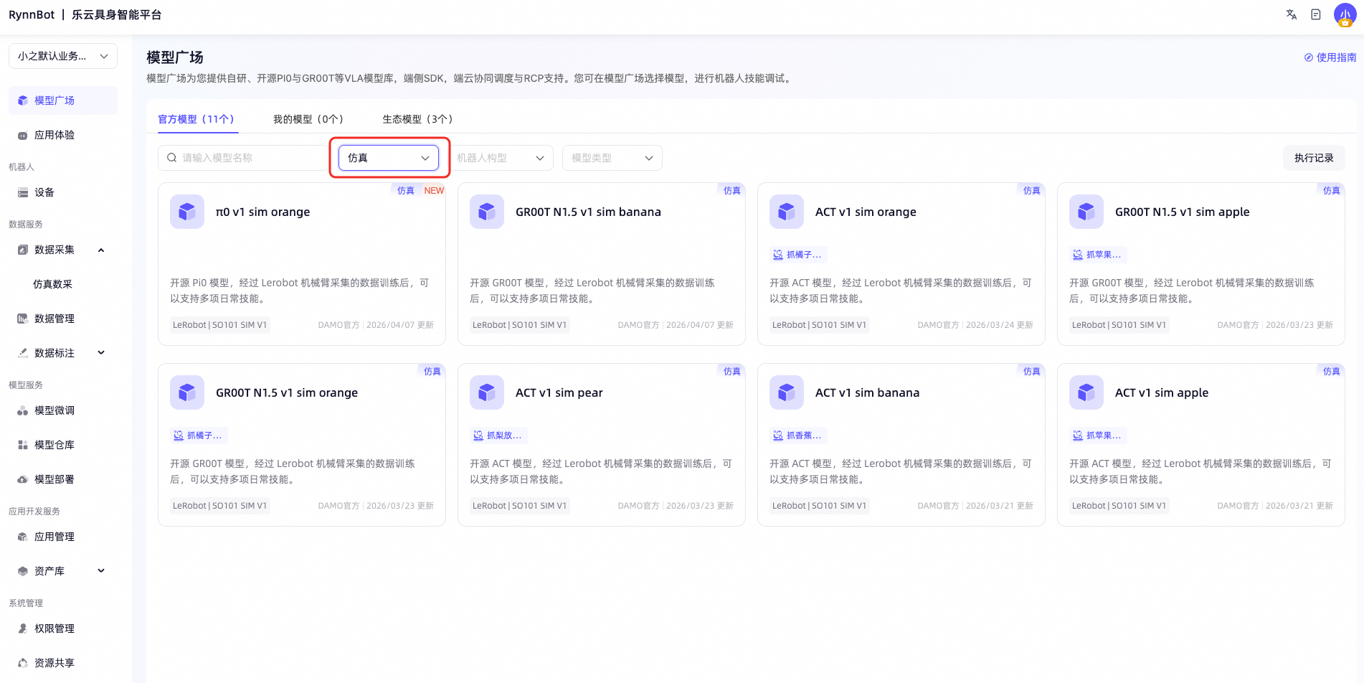Click the 执行记录 button
The height and width of the screenshot is (683, 1364).
(x=1314, y=158)
